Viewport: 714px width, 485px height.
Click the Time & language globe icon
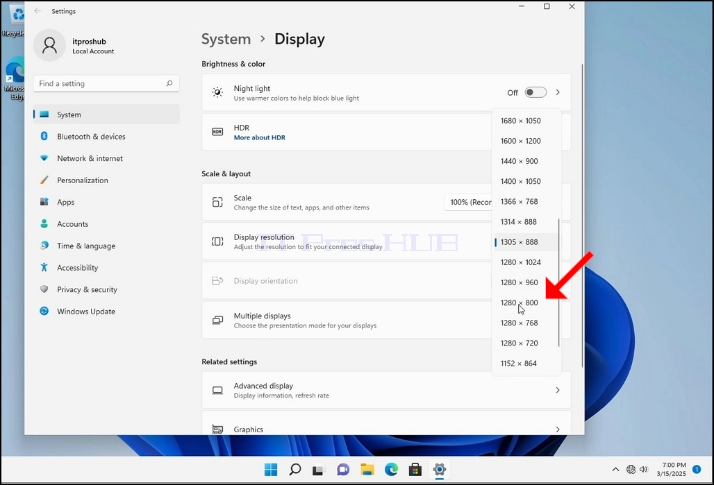click(44, 245)
